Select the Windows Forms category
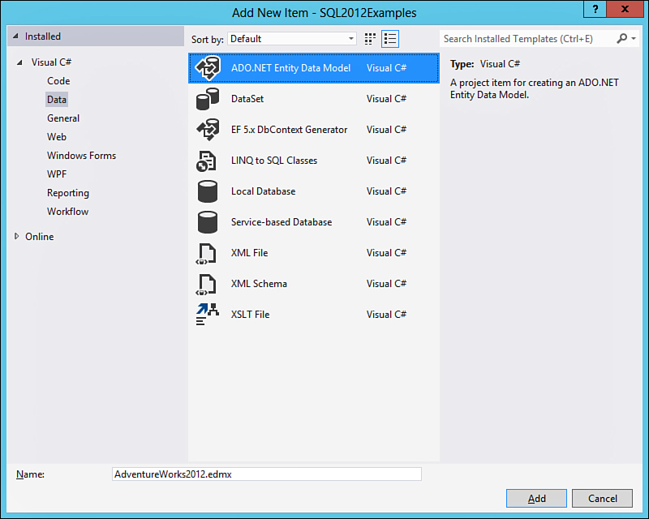Image resolution: width=649 pixels, height=519 pixels. (81, 156)
